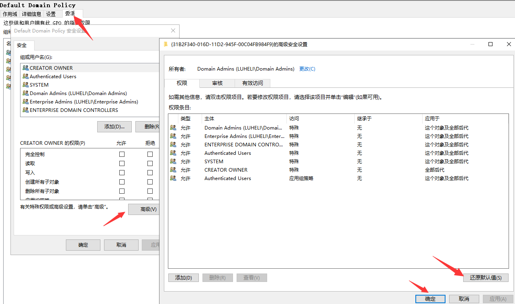Viewport: 515px width, 304px height.
Task: Toggle allow checkbox for 创建所有子对象
Action: point(122,182)
